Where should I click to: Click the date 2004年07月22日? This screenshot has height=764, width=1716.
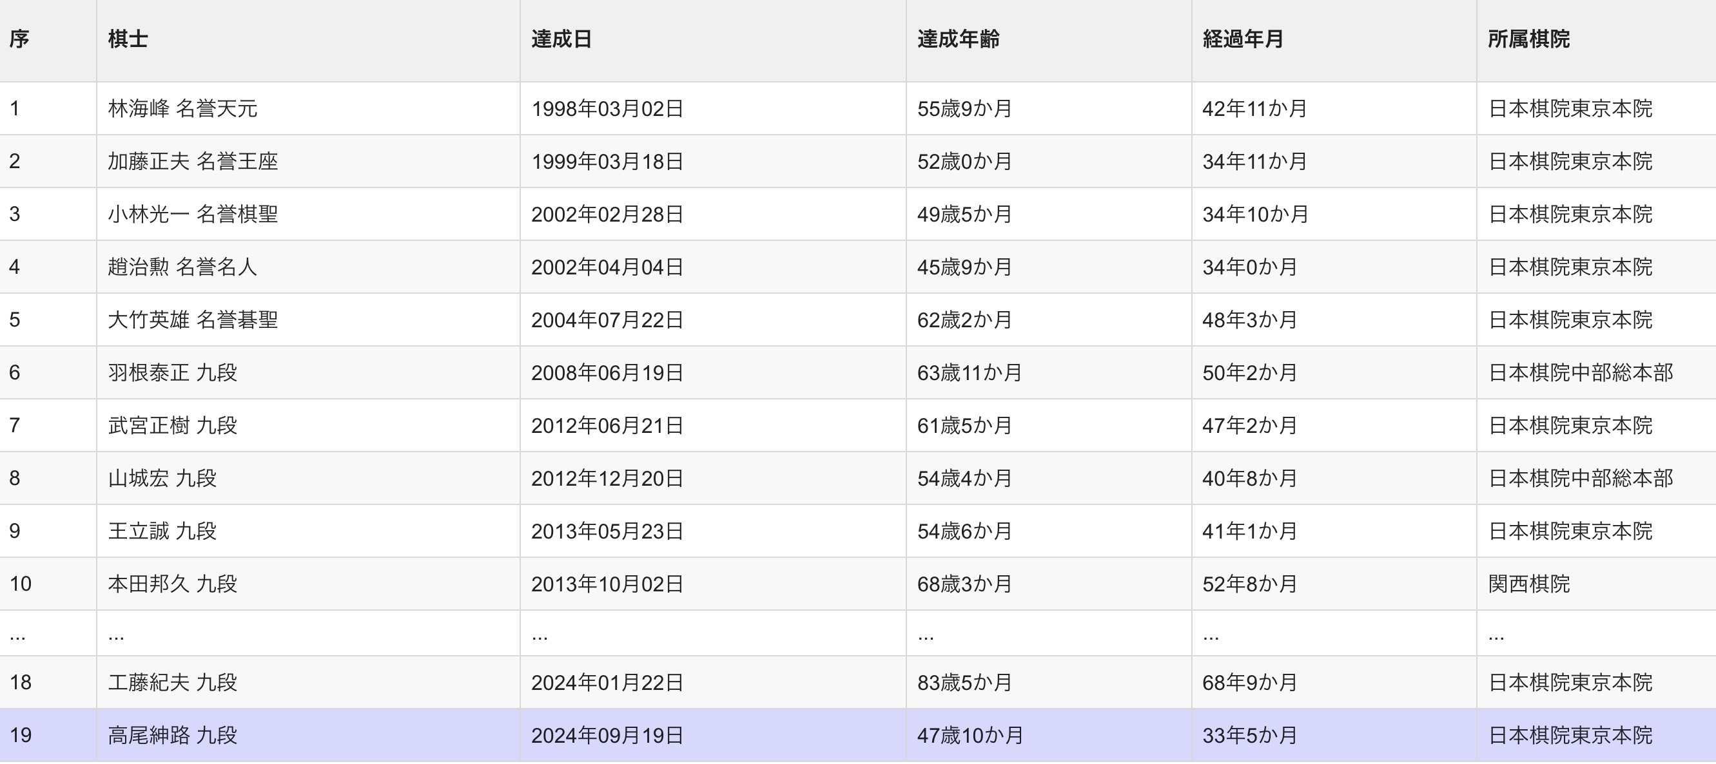[607, 320]
